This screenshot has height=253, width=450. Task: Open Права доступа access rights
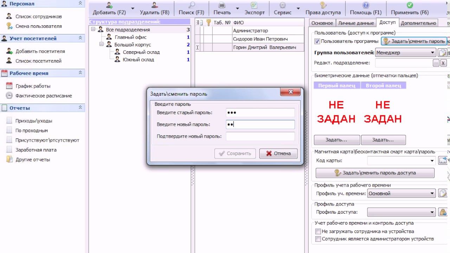pyautogui.click(x=323, y=9)
